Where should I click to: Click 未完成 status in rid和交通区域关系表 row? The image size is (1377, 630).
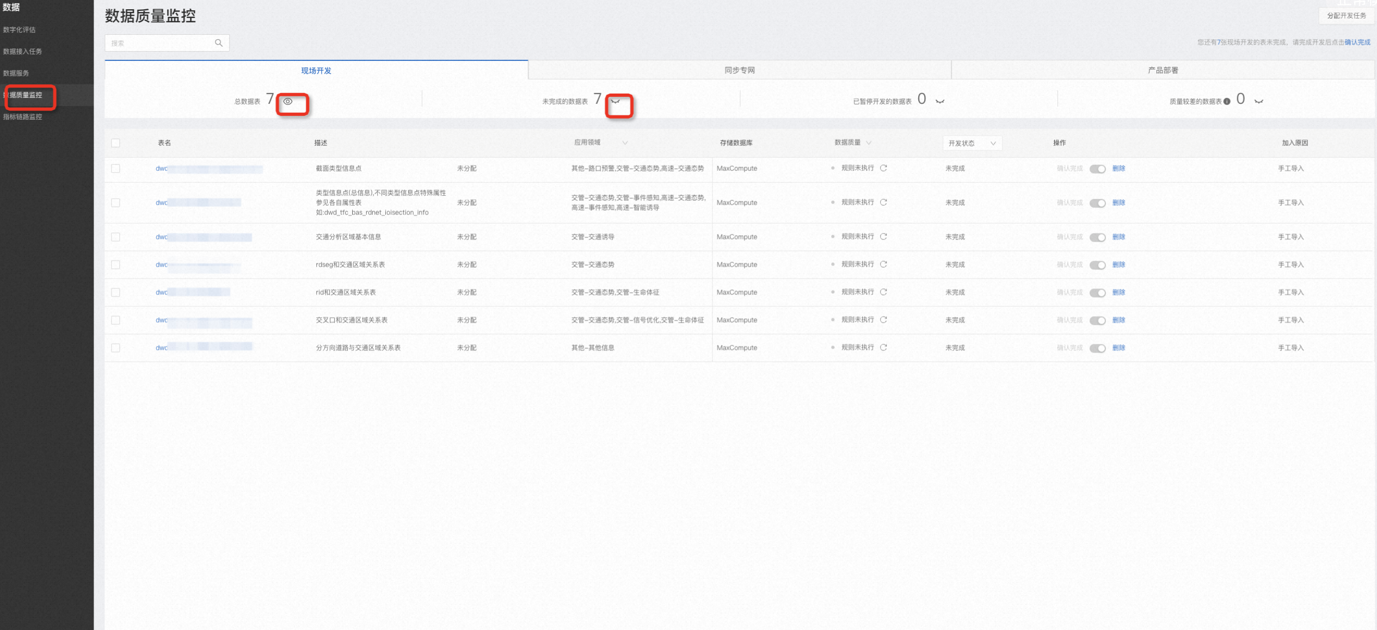(x=955, y=293)
